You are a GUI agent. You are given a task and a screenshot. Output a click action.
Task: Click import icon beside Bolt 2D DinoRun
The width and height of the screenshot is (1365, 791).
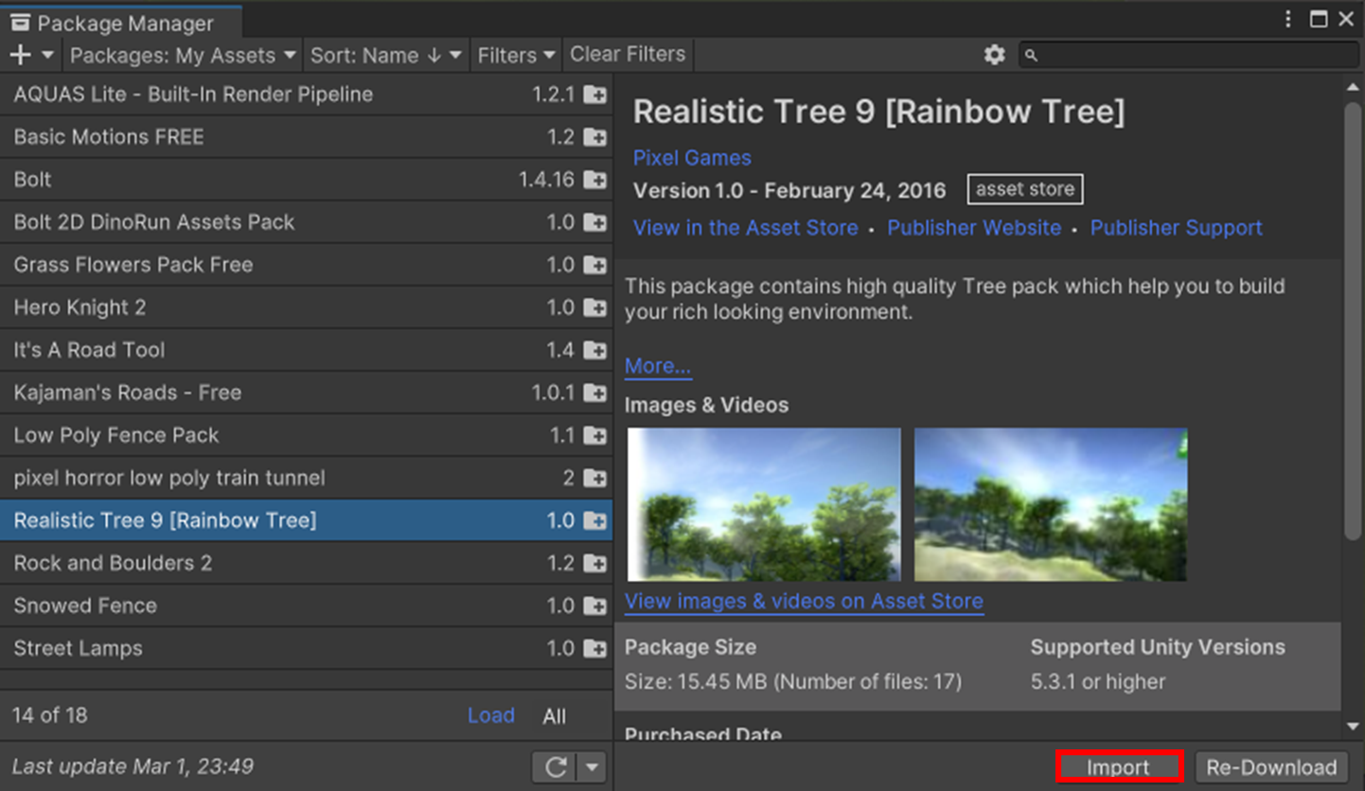[594, 222]
